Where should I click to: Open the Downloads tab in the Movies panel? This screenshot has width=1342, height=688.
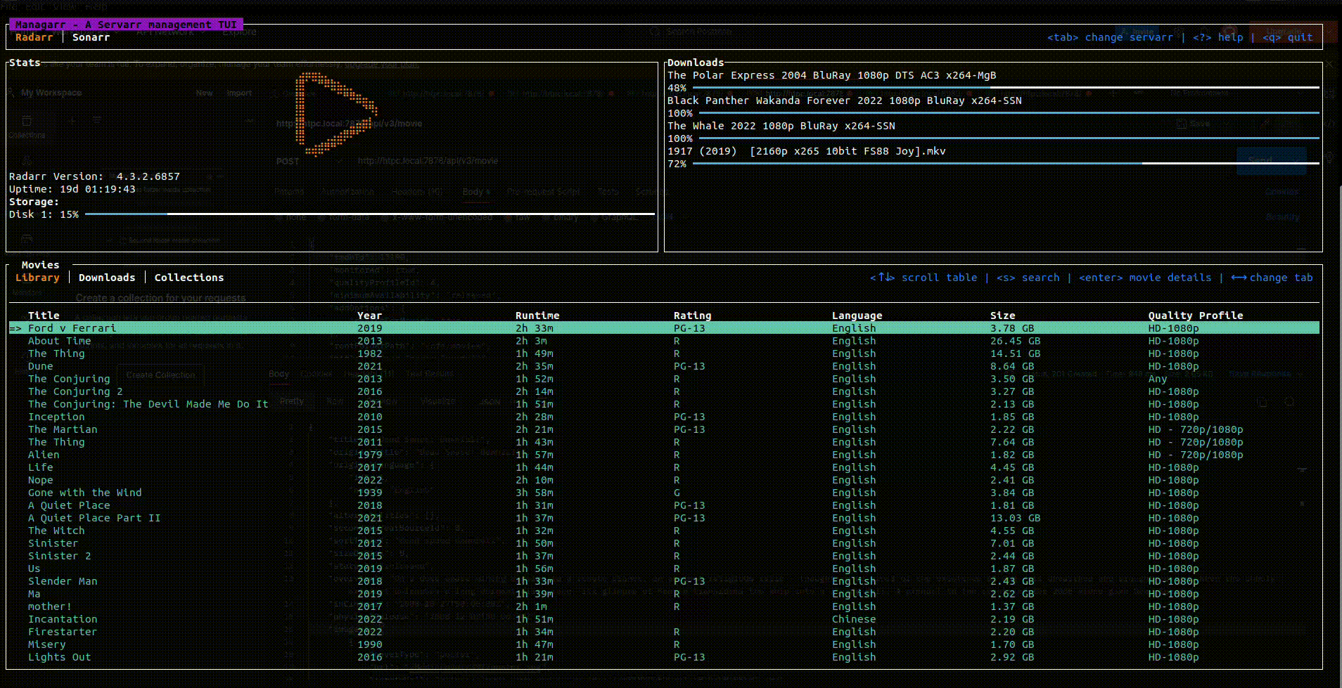pyautogui.click(x=107, y=277)
